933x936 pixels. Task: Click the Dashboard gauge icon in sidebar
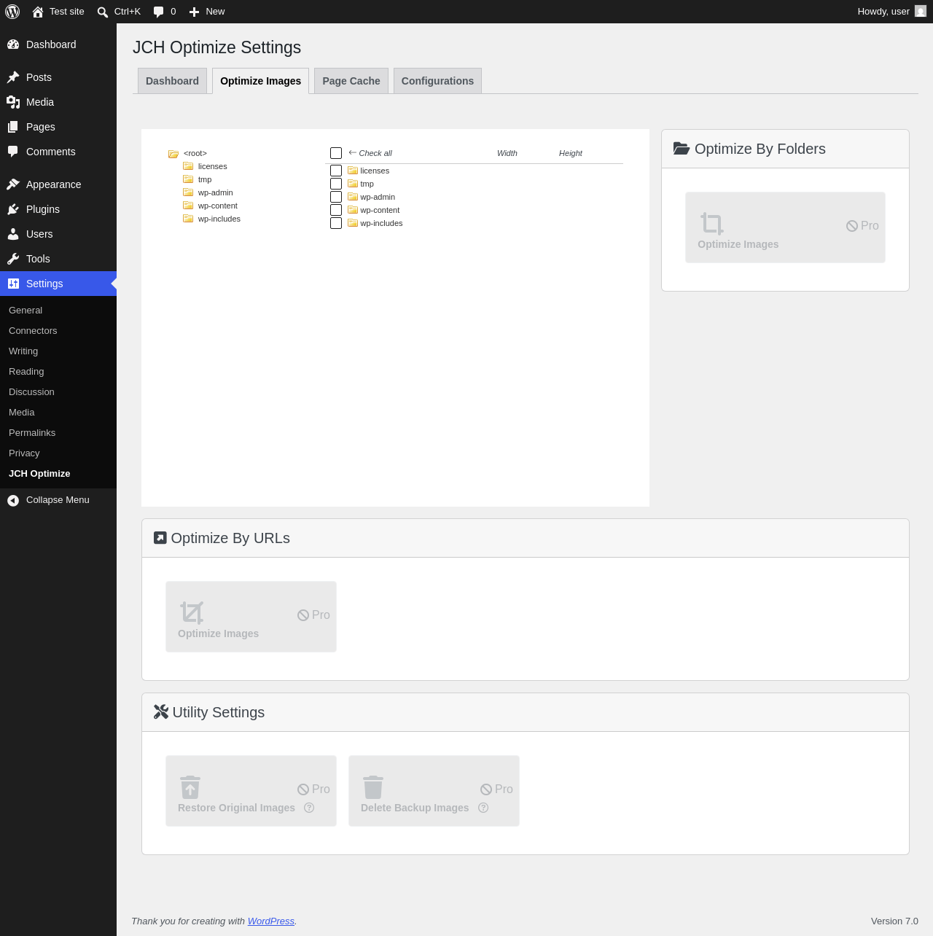pyautogui.click(x=13, y=44)
